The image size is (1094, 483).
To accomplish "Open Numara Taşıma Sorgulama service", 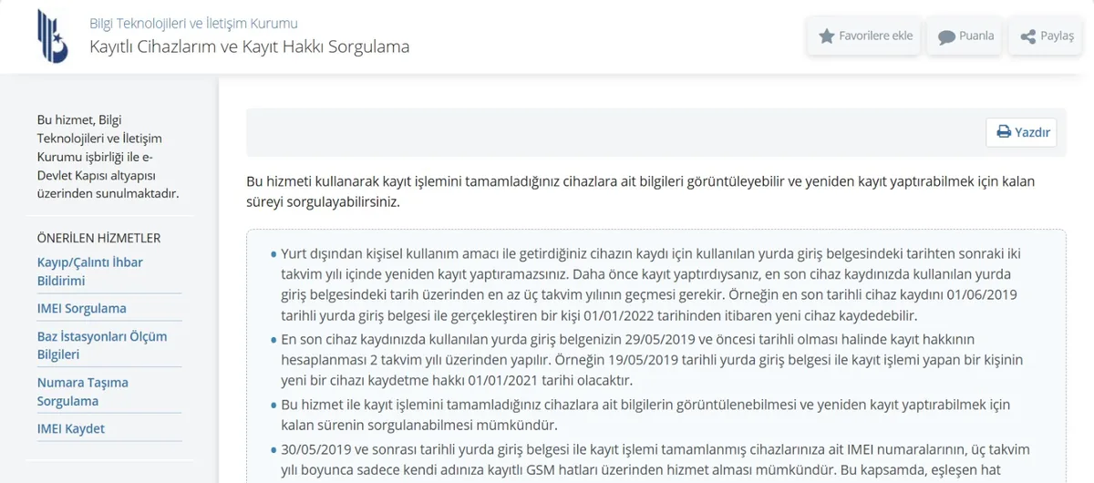I will tap(83, 392).
